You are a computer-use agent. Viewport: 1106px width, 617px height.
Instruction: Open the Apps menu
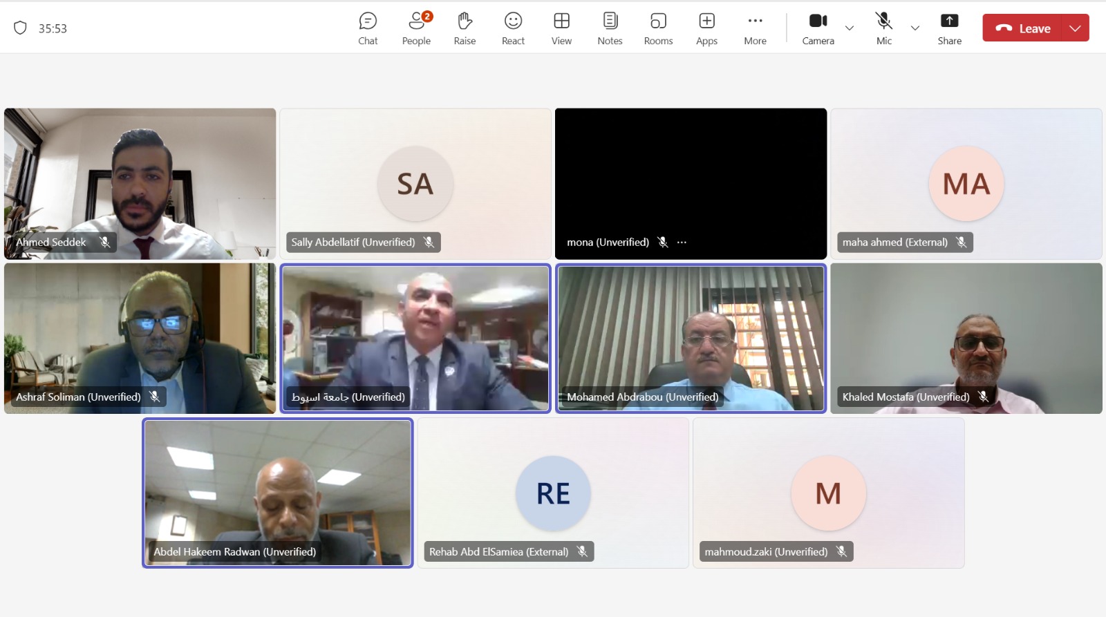pyautogui.click(x=706, y=28)
